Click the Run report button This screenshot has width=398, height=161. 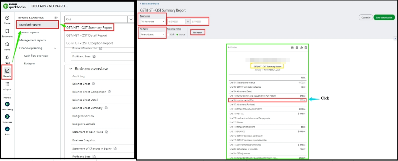(x=197, y=33)
